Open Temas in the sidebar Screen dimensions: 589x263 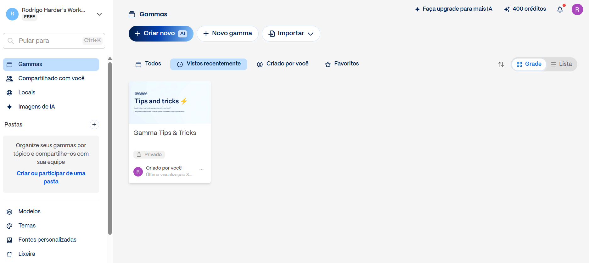51,226
